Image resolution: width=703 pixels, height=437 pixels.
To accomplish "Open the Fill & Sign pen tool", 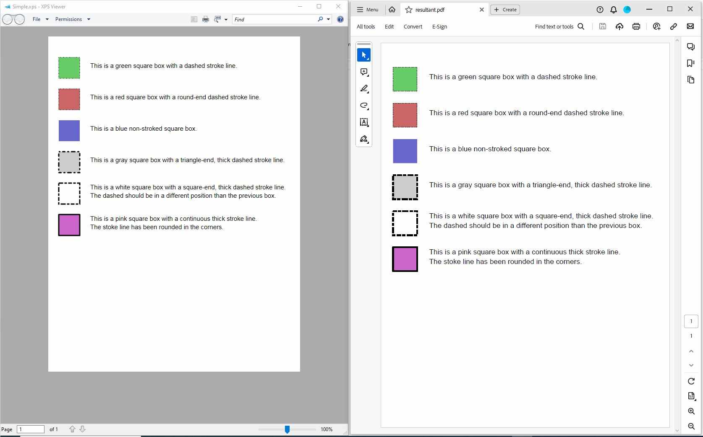I will (363, 139).
